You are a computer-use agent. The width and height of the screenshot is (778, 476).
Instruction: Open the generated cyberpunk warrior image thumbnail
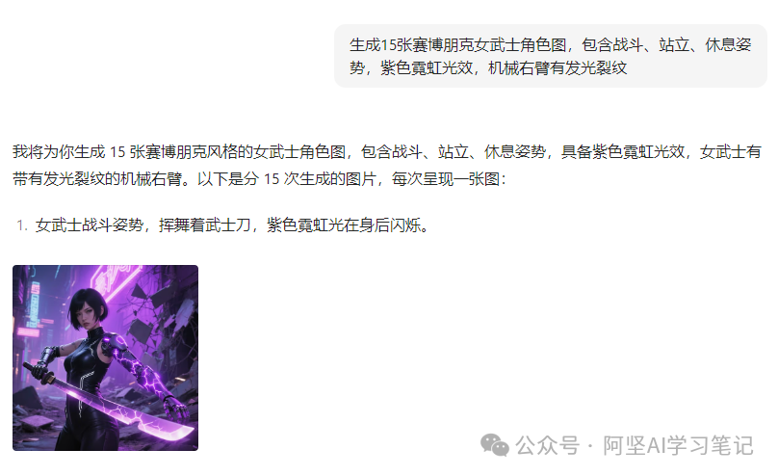105,357
